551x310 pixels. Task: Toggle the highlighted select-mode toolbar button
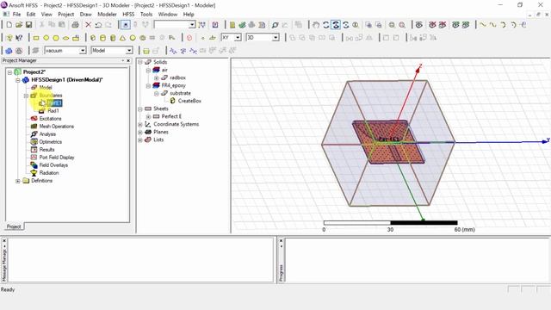[126, 25]
